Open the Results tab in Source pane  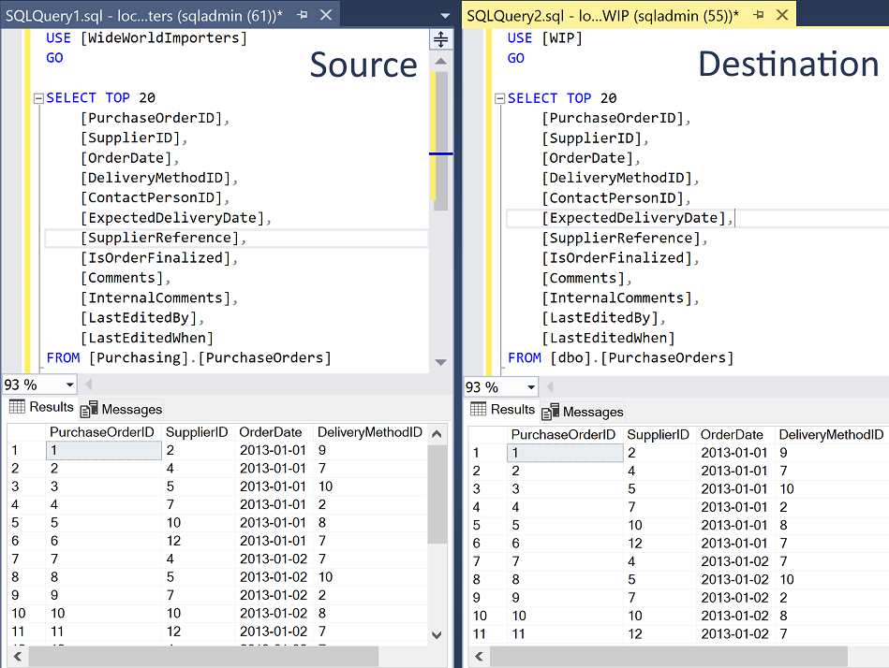[x=42, y=407]
